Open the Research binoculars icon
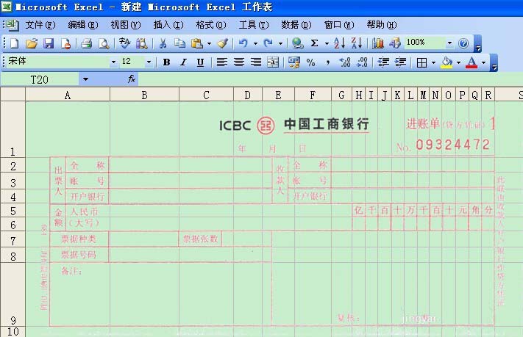 tap(142, 43)
